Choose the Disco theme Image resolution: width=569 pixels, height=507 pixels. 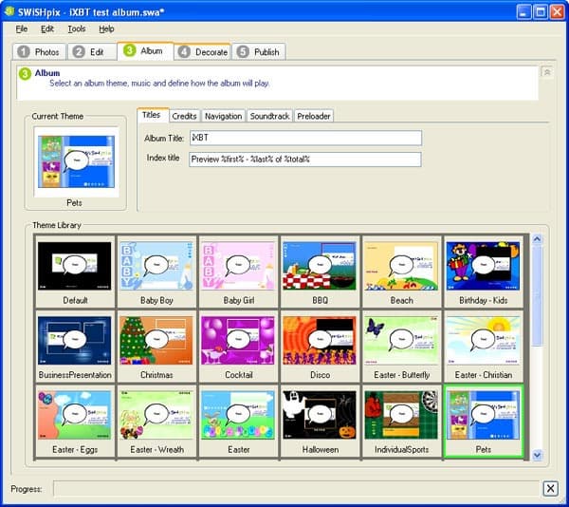tap(321, 346)
